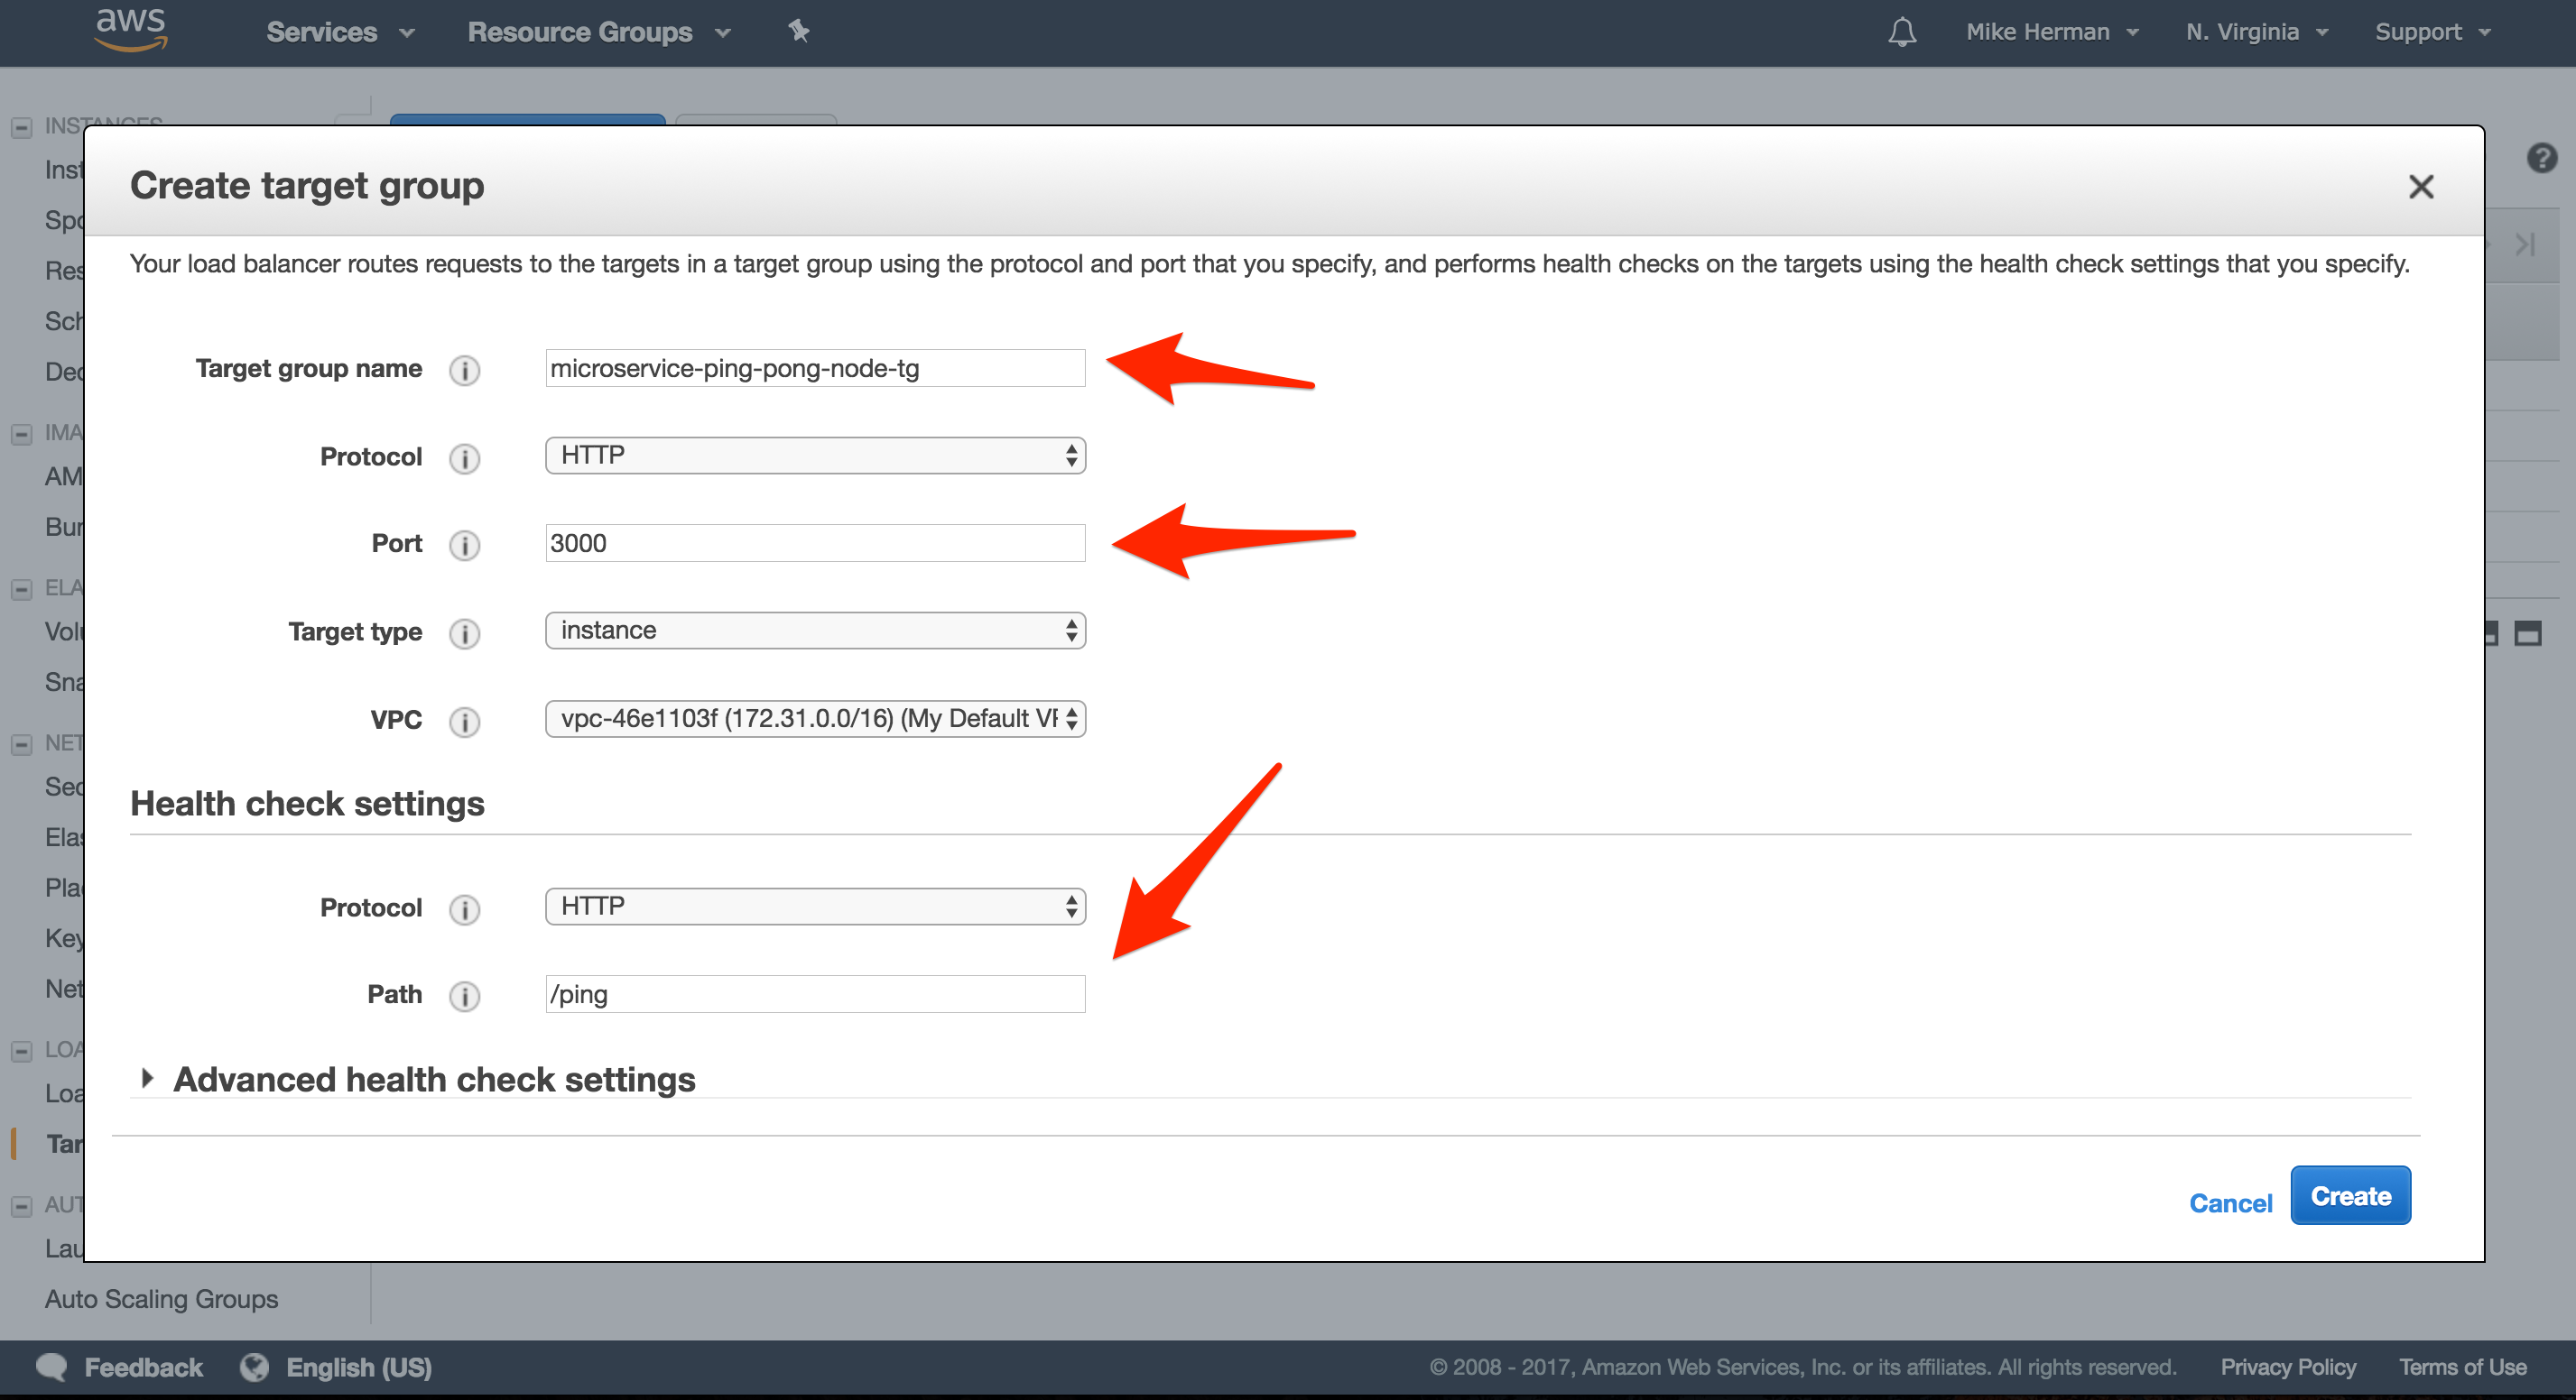Collapse the INSTANCES sidebar section
The width and height of the screenshot is (2576, 1400).
click(20, 126)
